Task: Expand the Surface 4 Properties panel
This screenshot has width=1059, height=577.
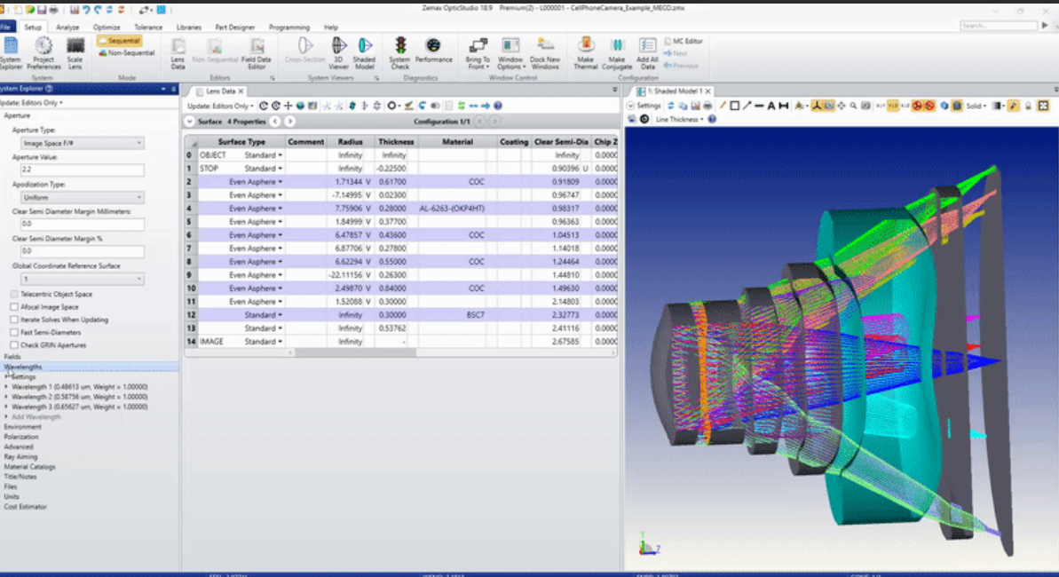Action: click(x=190, y=122)
